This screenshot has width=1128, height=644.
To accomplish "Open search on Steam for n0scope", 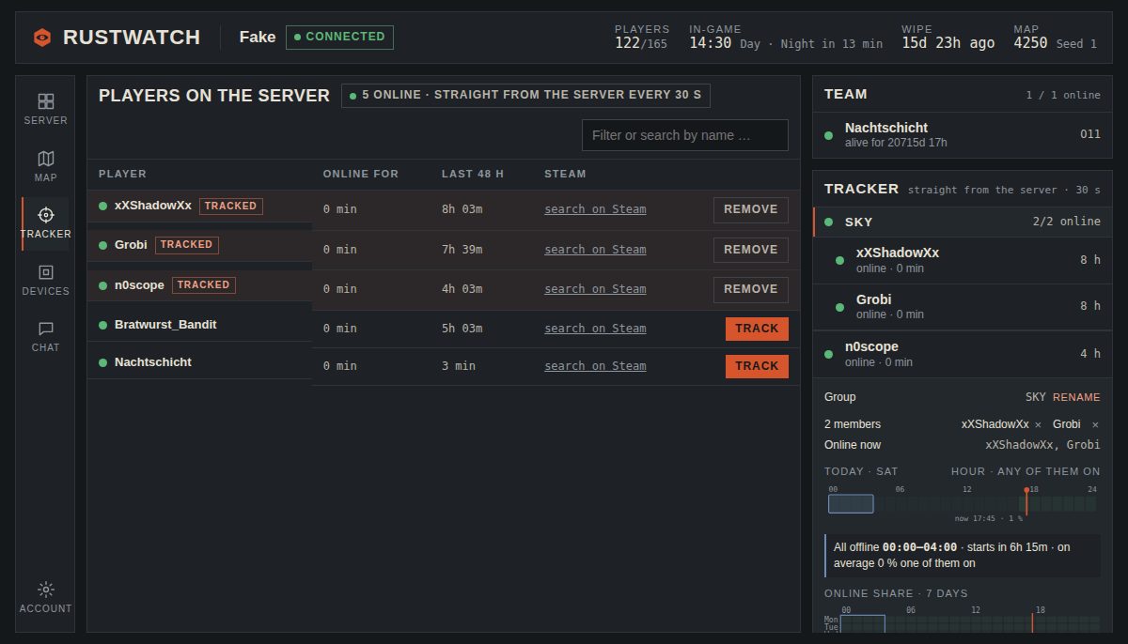I will click(x=595, y=289).
